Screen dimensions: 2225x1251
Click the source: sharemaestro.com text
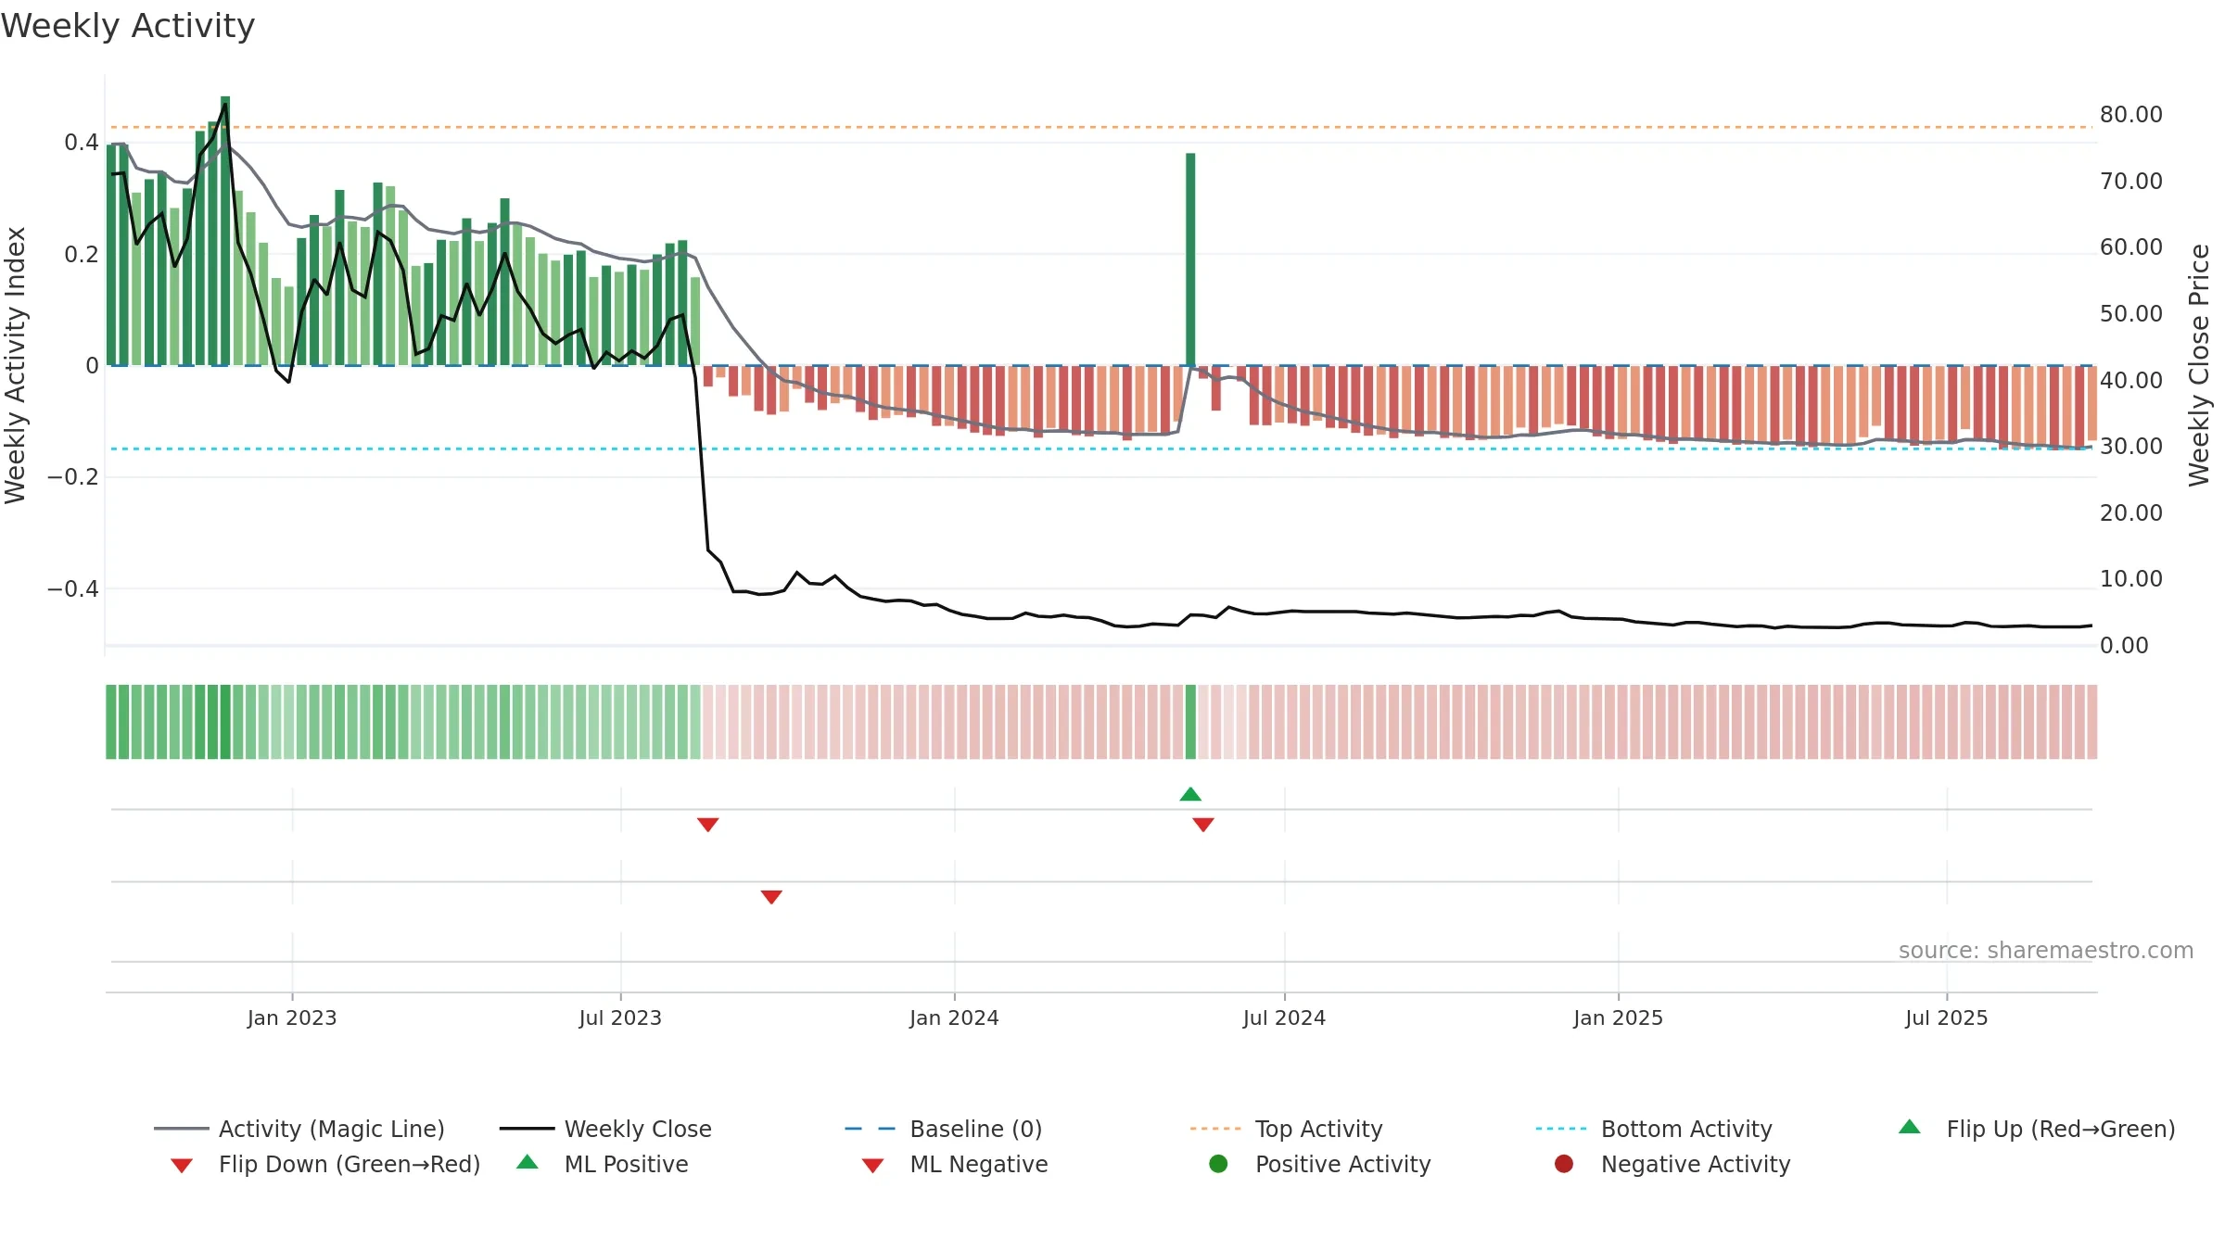(x=2046, y=951)
